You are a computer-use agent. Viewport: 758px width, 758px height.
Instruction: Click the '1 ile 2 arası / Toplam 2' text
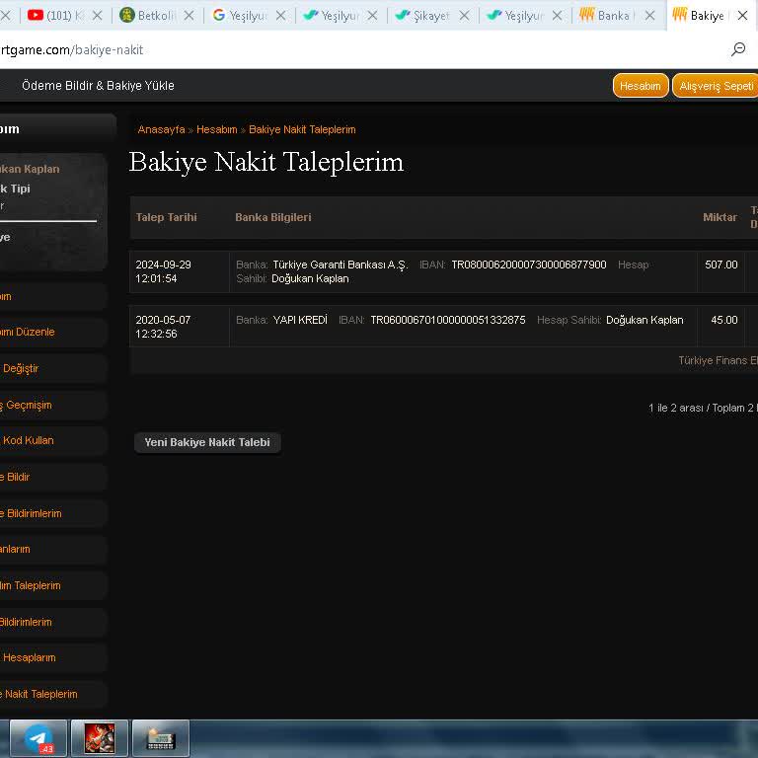point(703,408)
